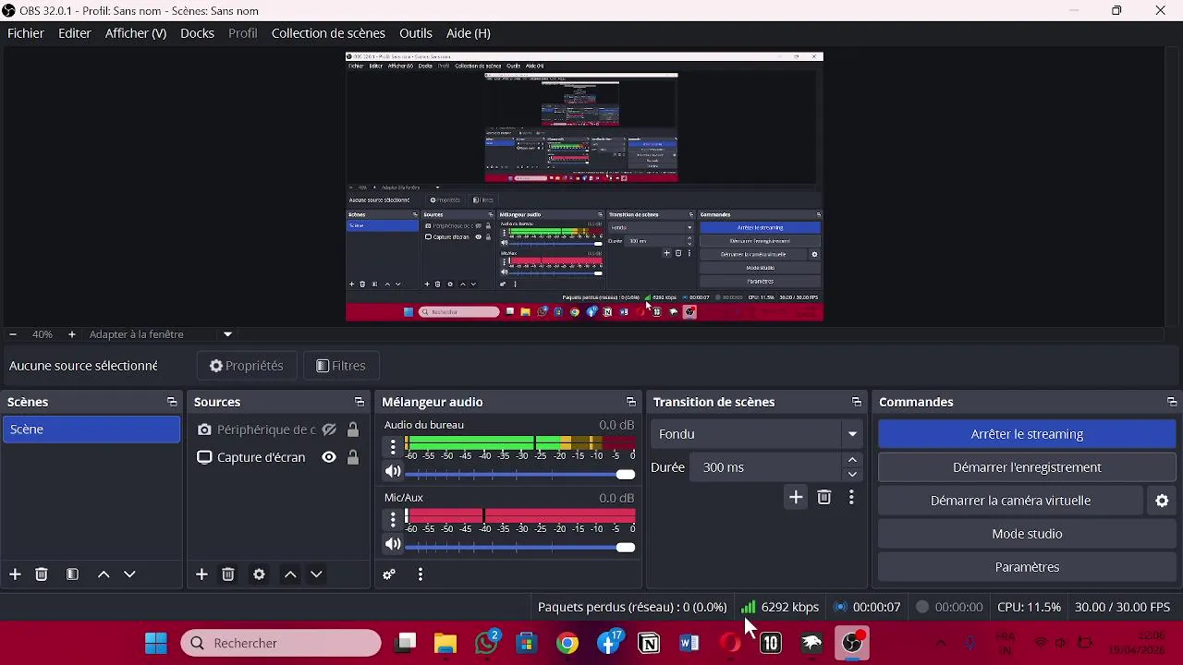Viewport: 1183px width, 665px height.
Task: Select Périphérique de capture source row
Action: (279, 429)
